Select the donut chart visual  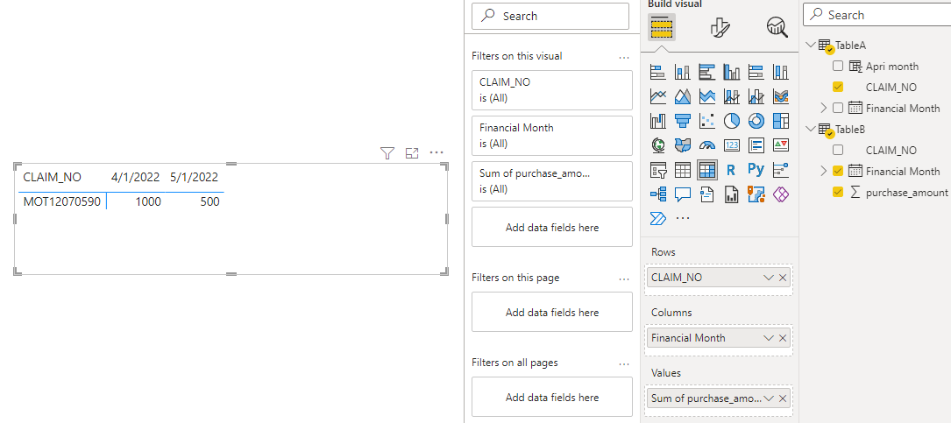tap(756, 121)
